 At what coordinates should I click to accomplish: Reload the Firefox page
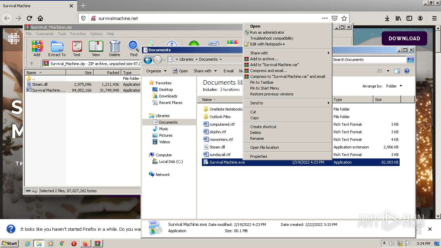(29, 18)
